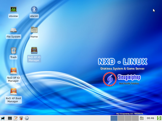Viewport: 162px width, 121px height.
Task: Launch the terminal from the panel
Action: (10, 118)
